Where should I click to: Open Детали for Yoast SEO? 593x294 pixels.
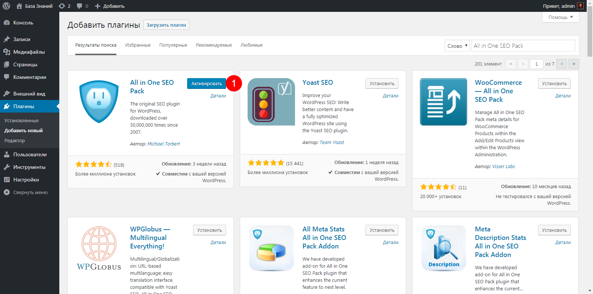(x=391, y=96)
